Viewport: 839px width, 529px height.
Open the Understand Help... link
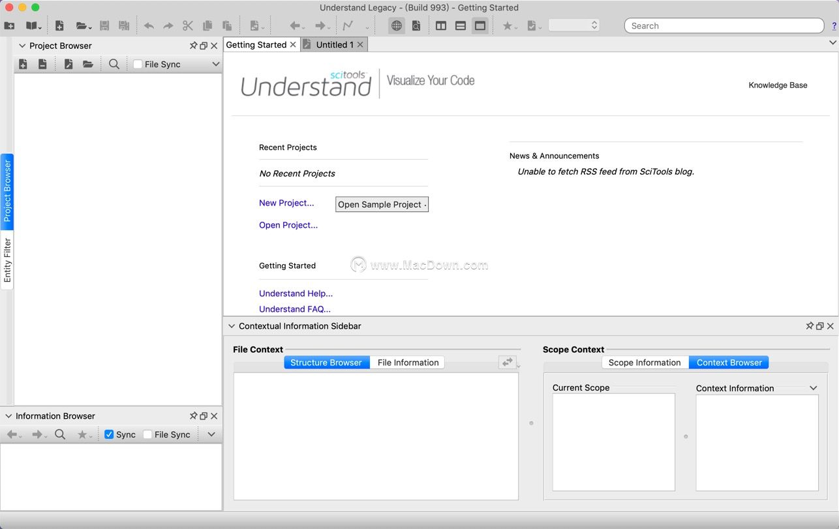coord(296,294)
